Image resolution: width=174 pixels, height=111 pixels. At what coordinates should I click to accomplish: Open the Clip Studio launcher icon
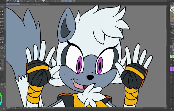click(8, 1)
